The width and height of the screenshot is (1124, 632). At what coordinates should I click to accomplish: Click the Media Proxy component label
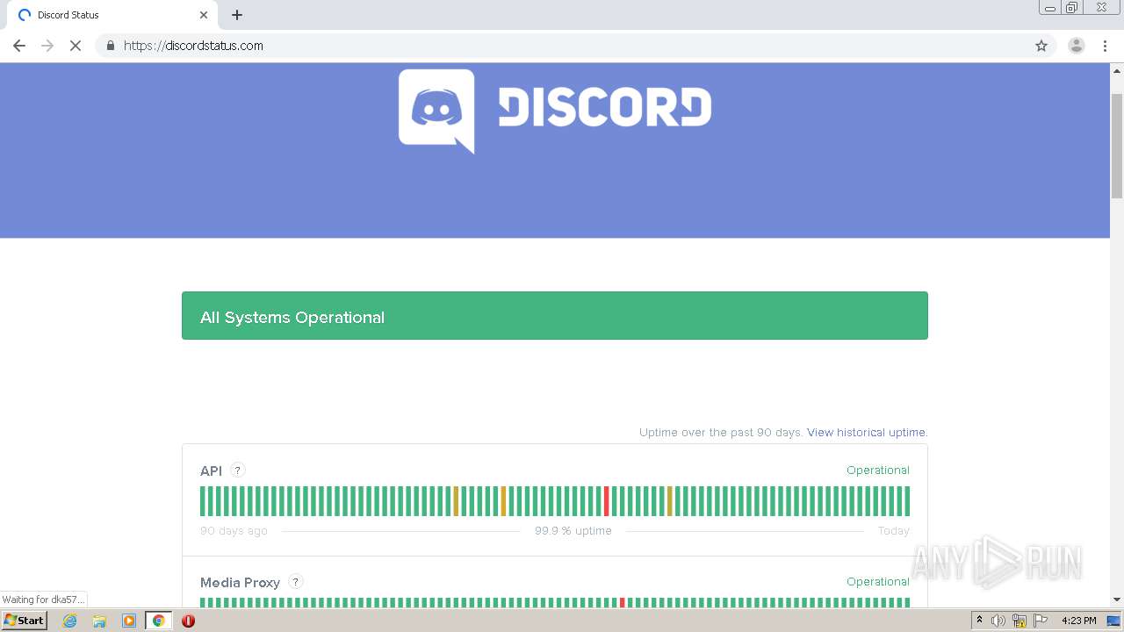(x=240, y=582)
